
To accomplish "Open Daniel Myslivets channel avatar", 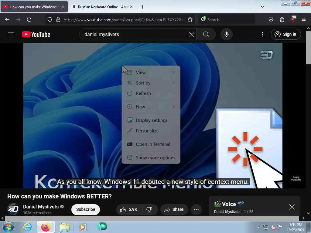I will coord(13,209).
